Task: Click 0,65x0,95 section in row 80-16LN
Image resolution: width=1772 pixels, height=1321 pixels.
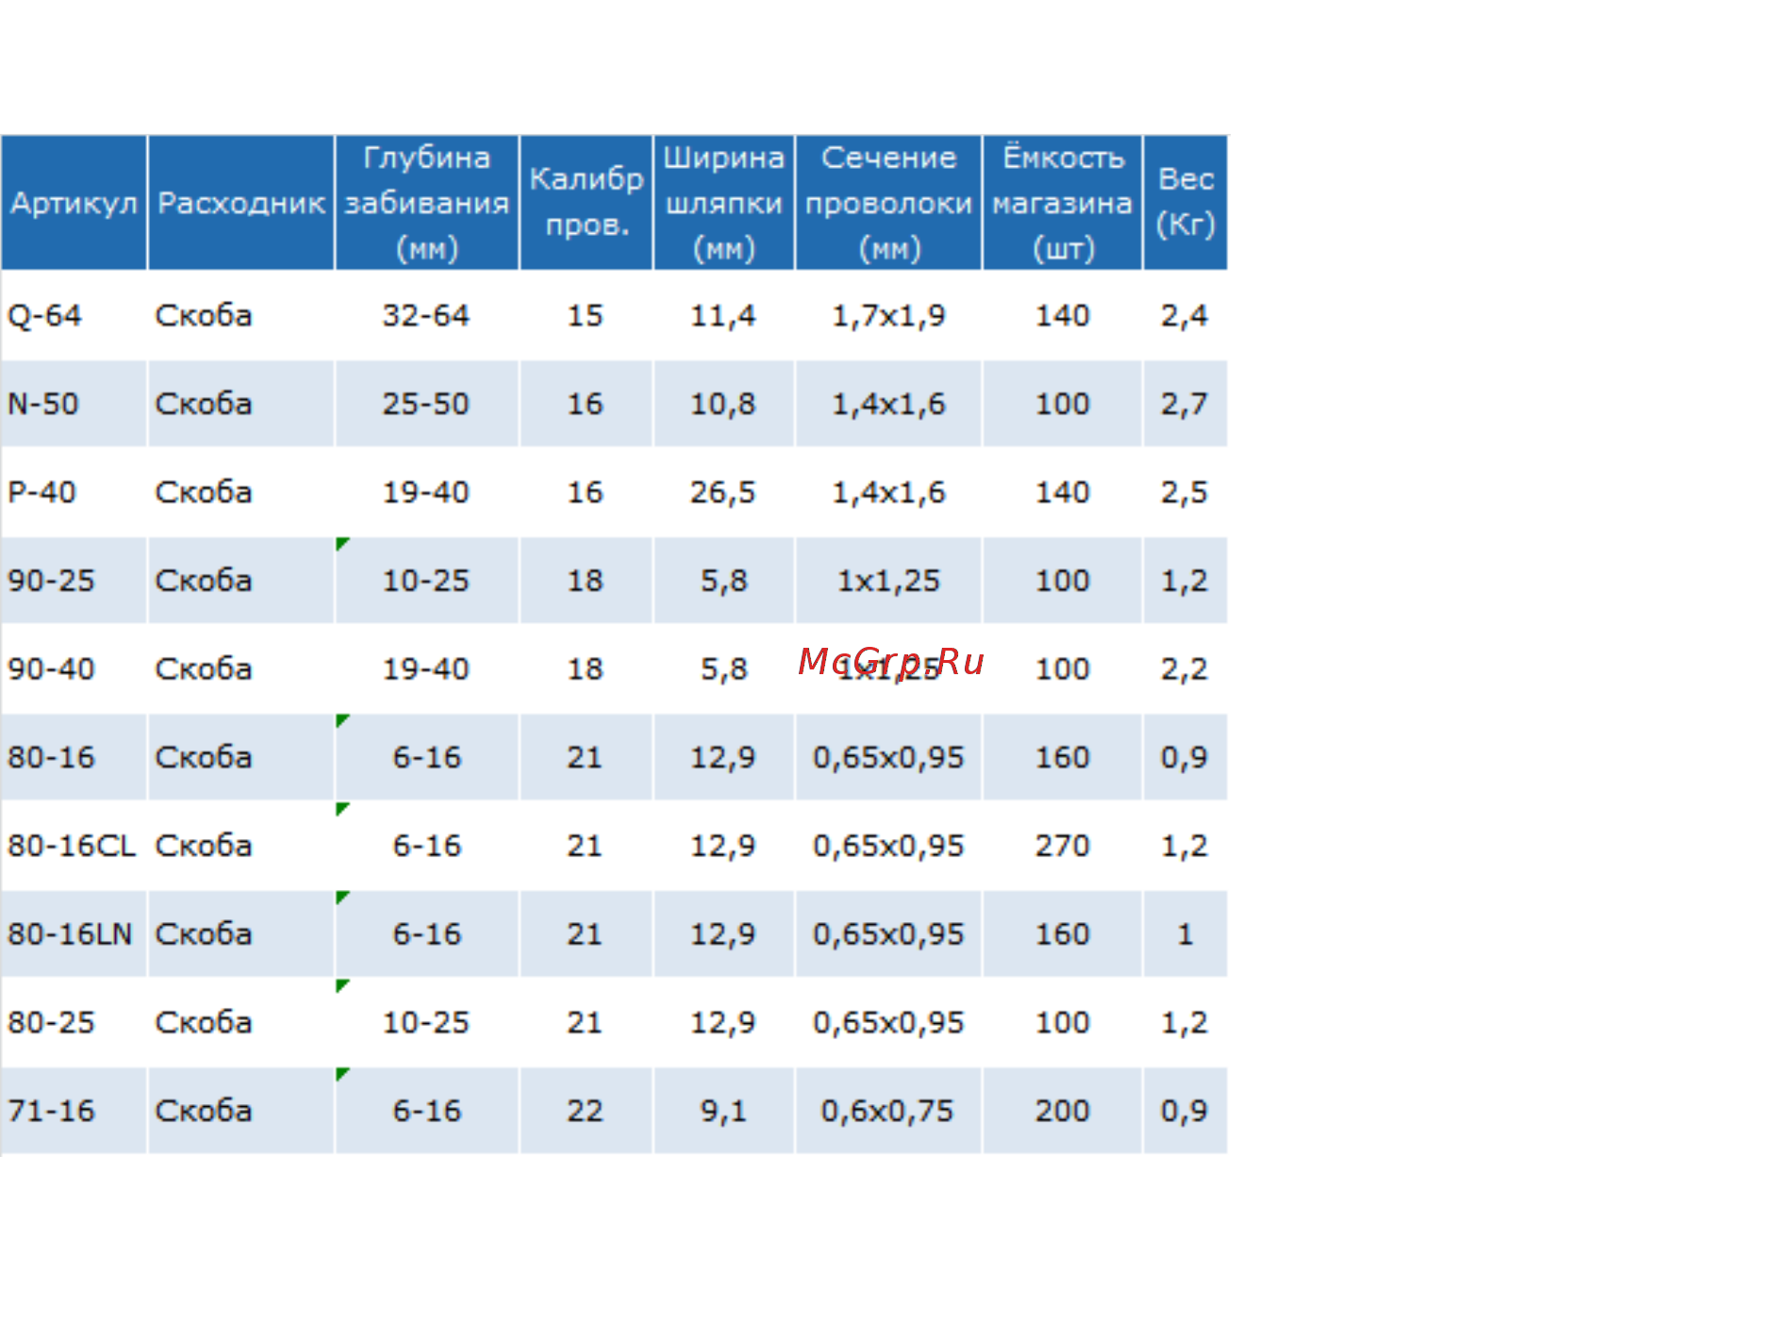Action: click(x=888, y=933)
